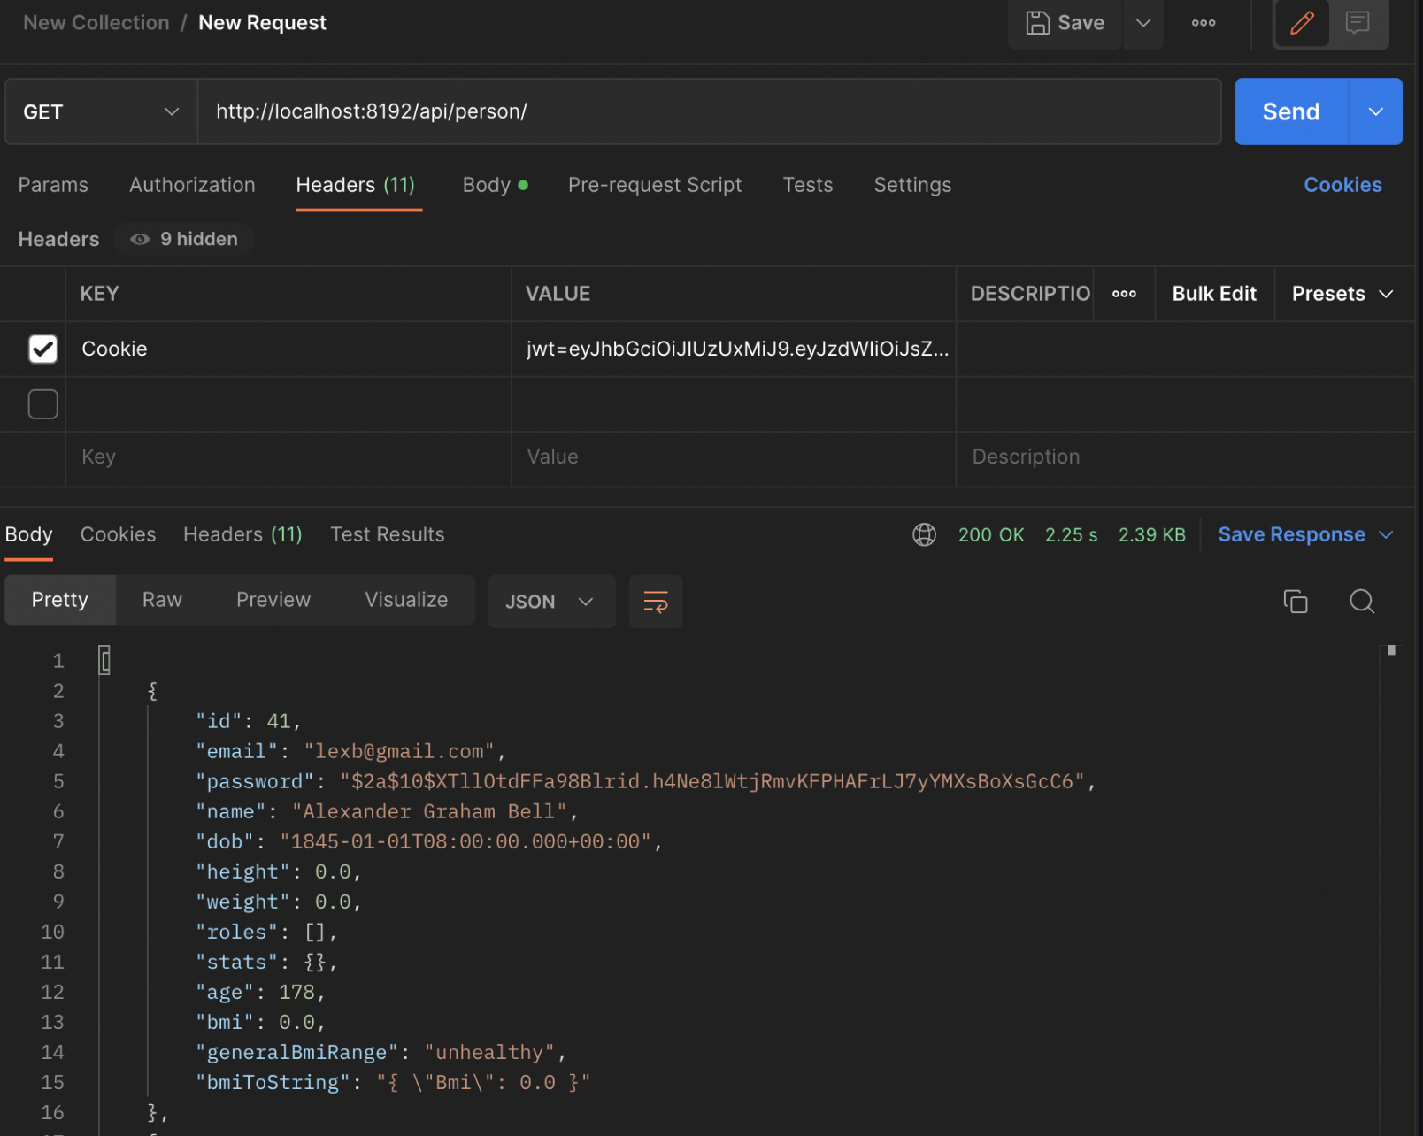
Task: Click the request URL field
Action: coord(709,111)
